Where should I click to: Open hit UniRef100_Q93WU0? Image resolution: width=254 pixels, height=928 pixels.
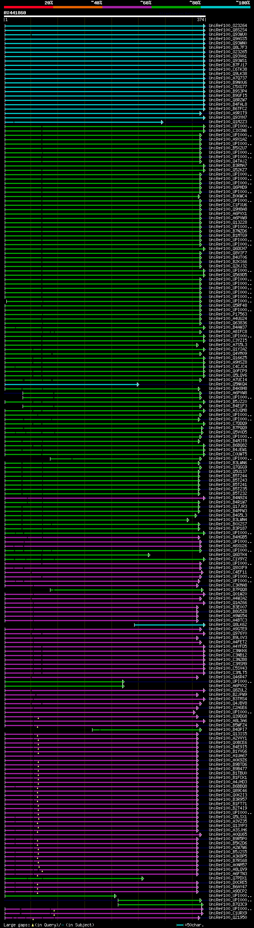[x=228, y=34]
